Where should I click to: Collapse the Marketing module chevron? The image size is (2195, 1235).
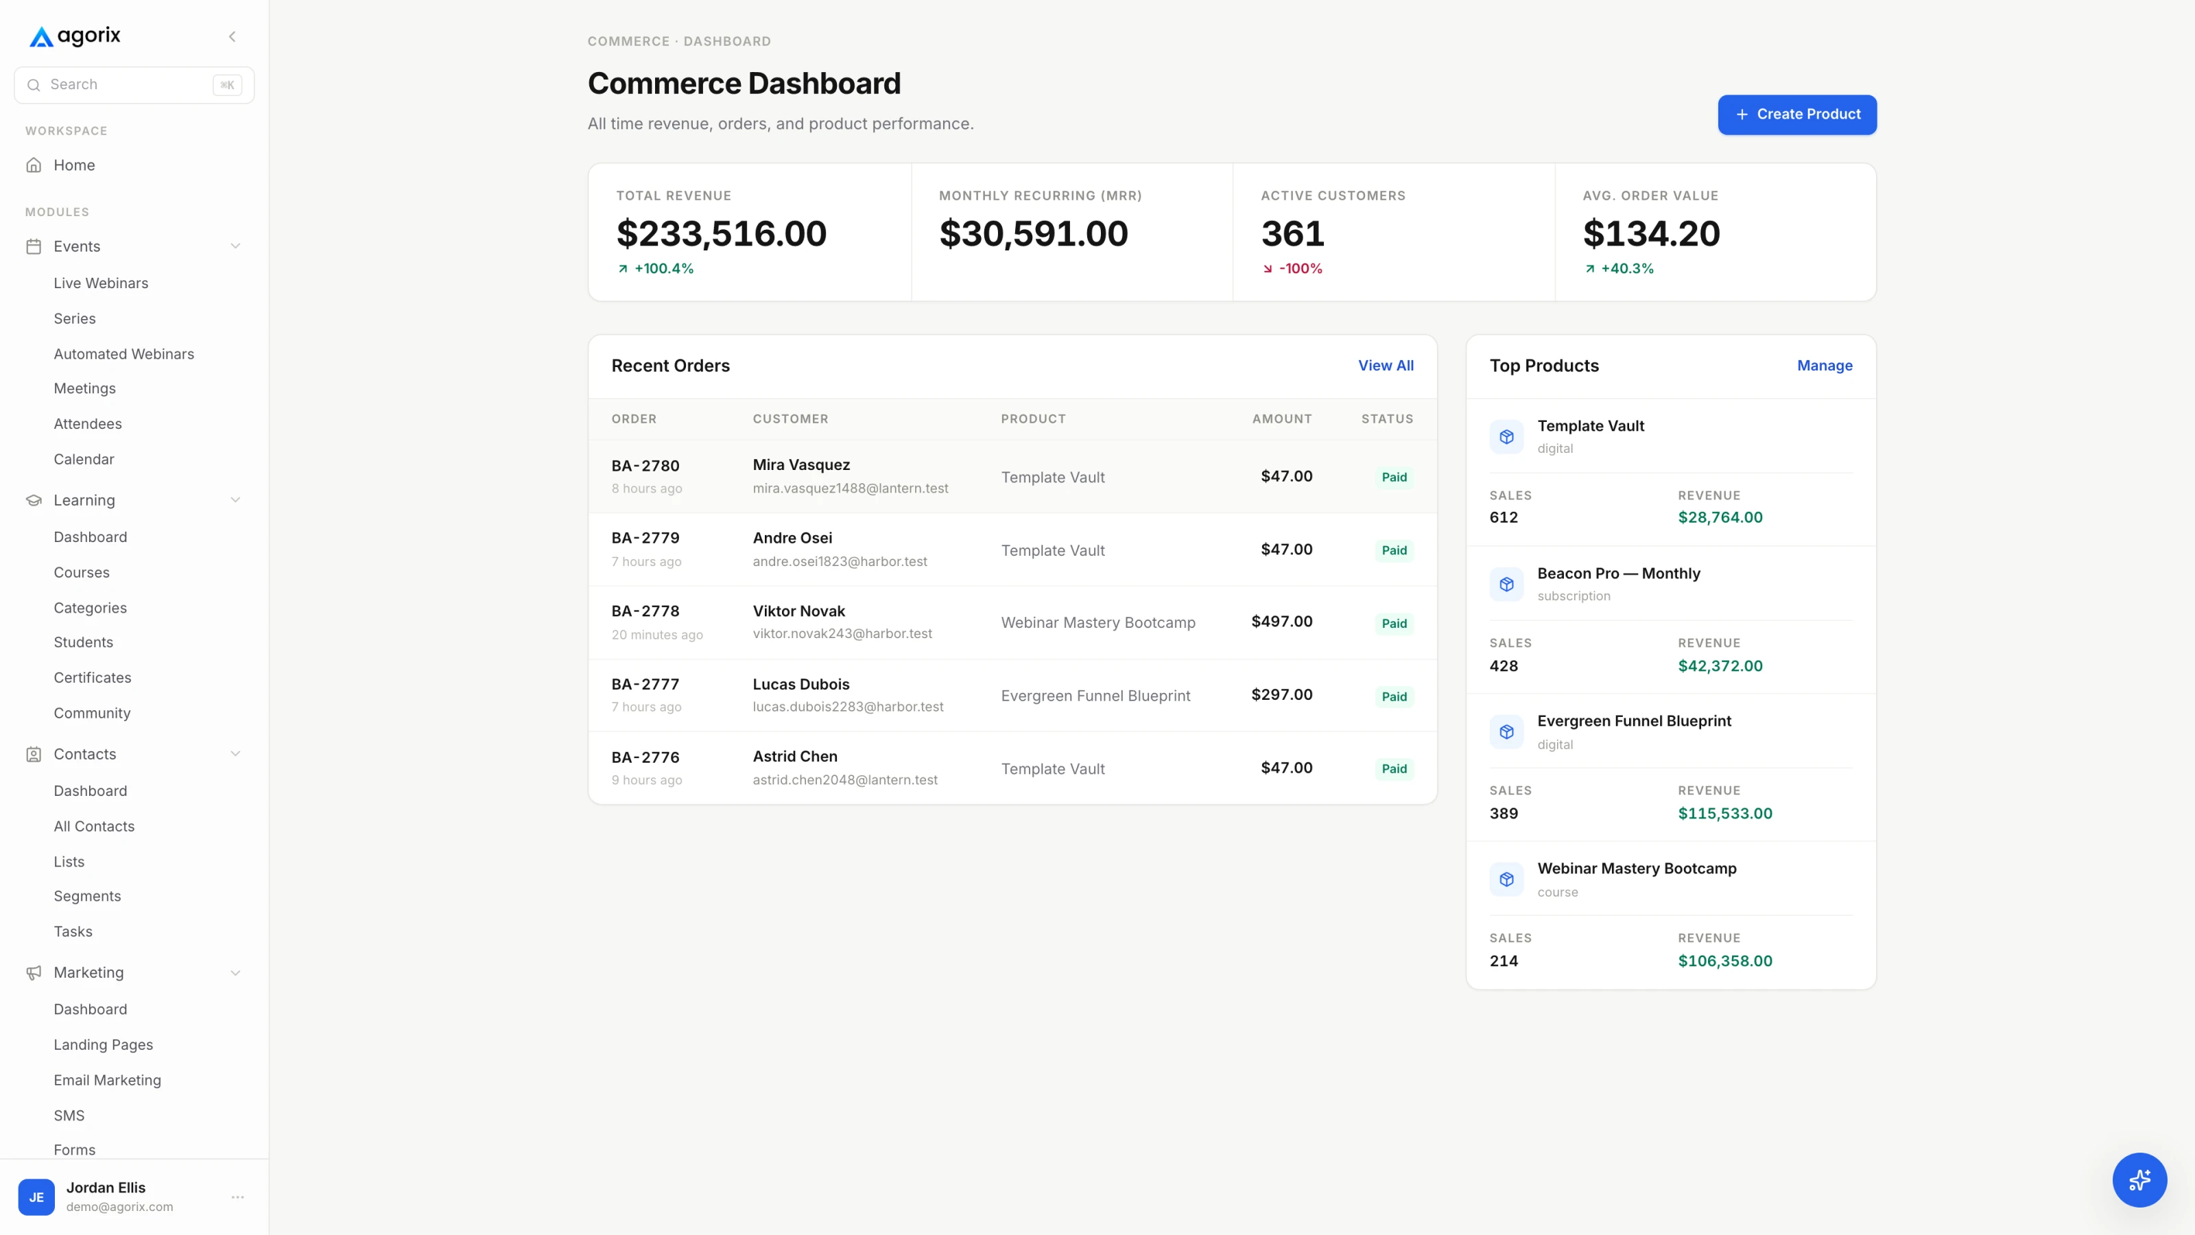(235, 972)
